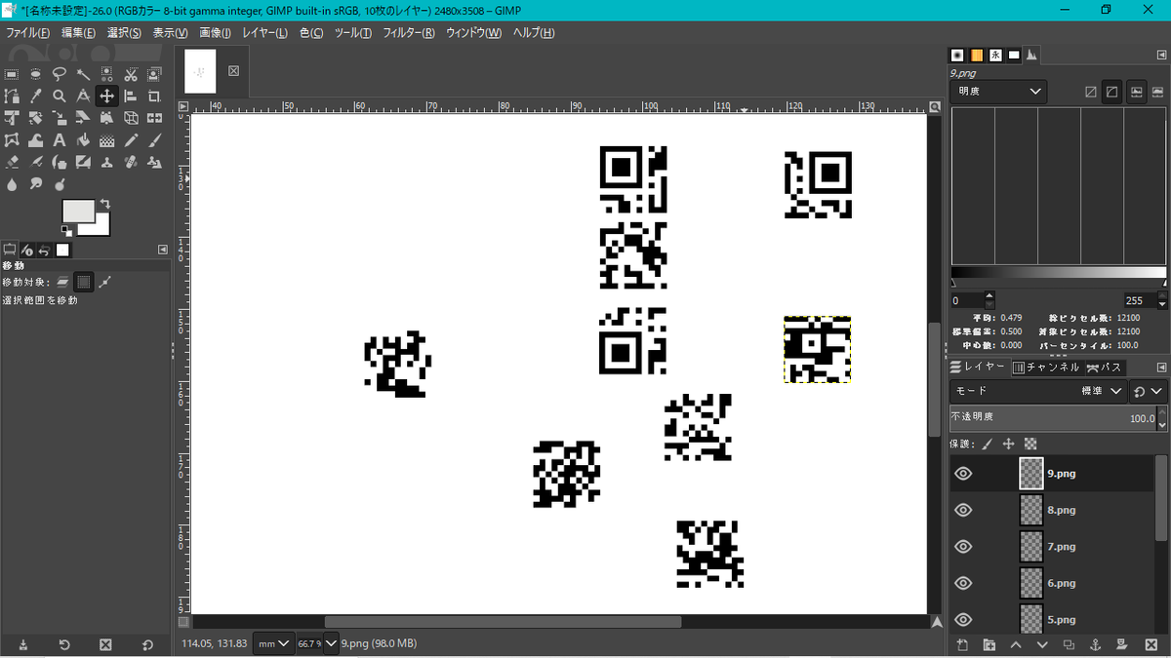Switch histogram to logarithmic scale
Viewport: 1171px width, 658px height.
tap(1111, 92)
